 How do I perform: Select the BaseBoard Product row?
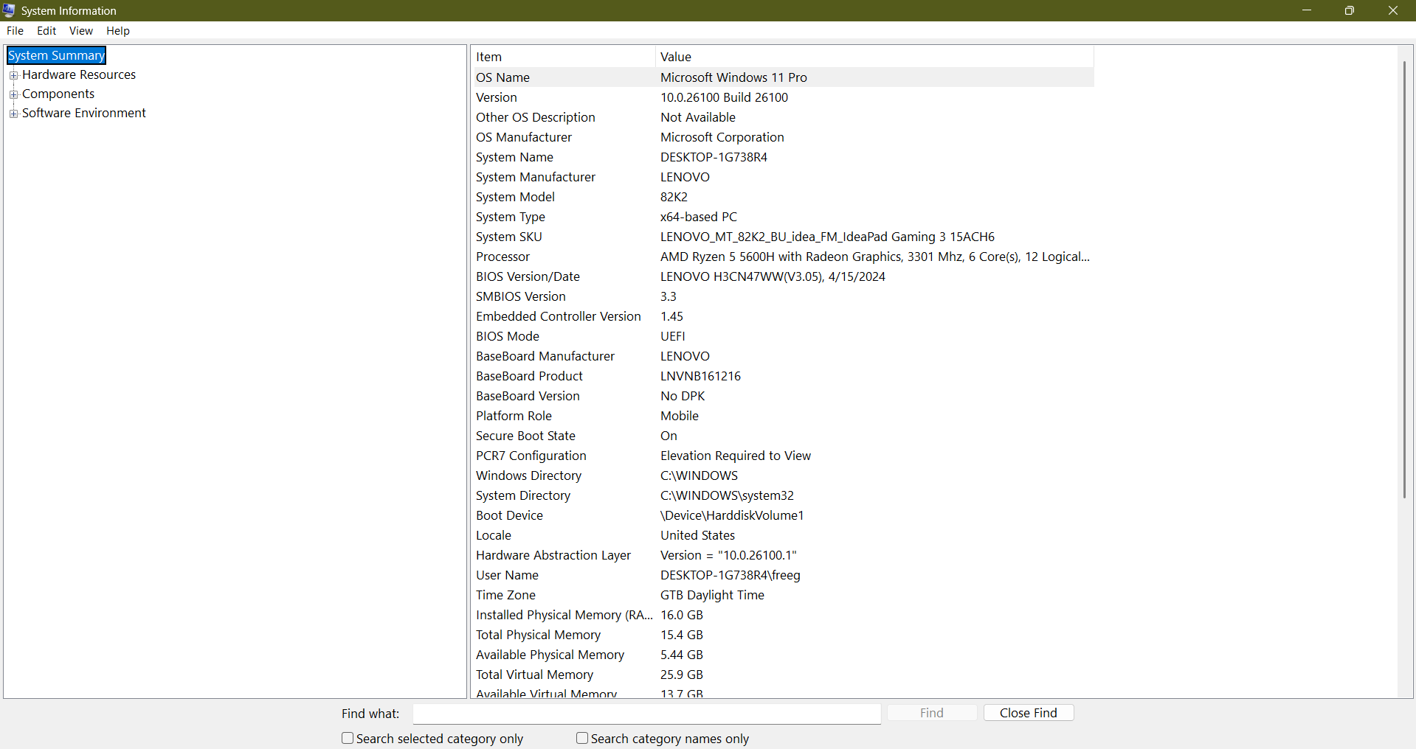click(x=783, y=376)
